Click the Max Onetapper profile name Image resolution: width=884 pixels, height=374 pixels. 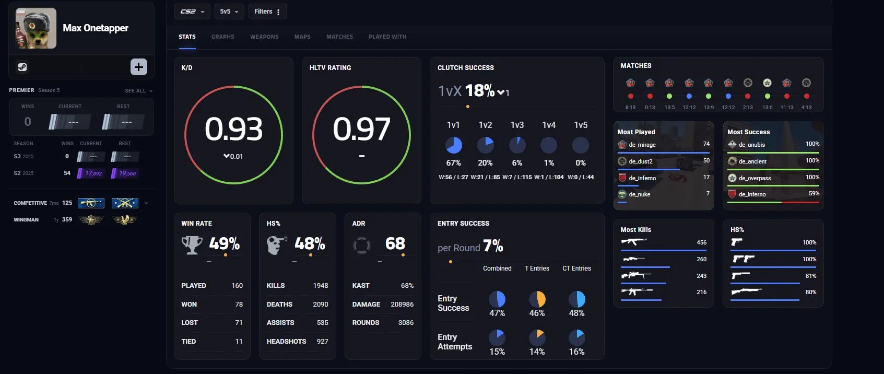pyautogui.click(x=96, y=28)
